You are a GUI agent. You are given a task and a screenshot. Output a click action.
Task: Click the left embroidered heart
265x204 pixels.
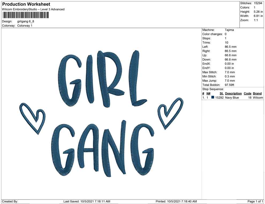[33, 117]
